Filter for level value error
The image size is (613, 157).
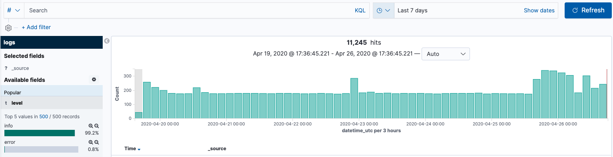pyautogui.click(x=91, y=142)
